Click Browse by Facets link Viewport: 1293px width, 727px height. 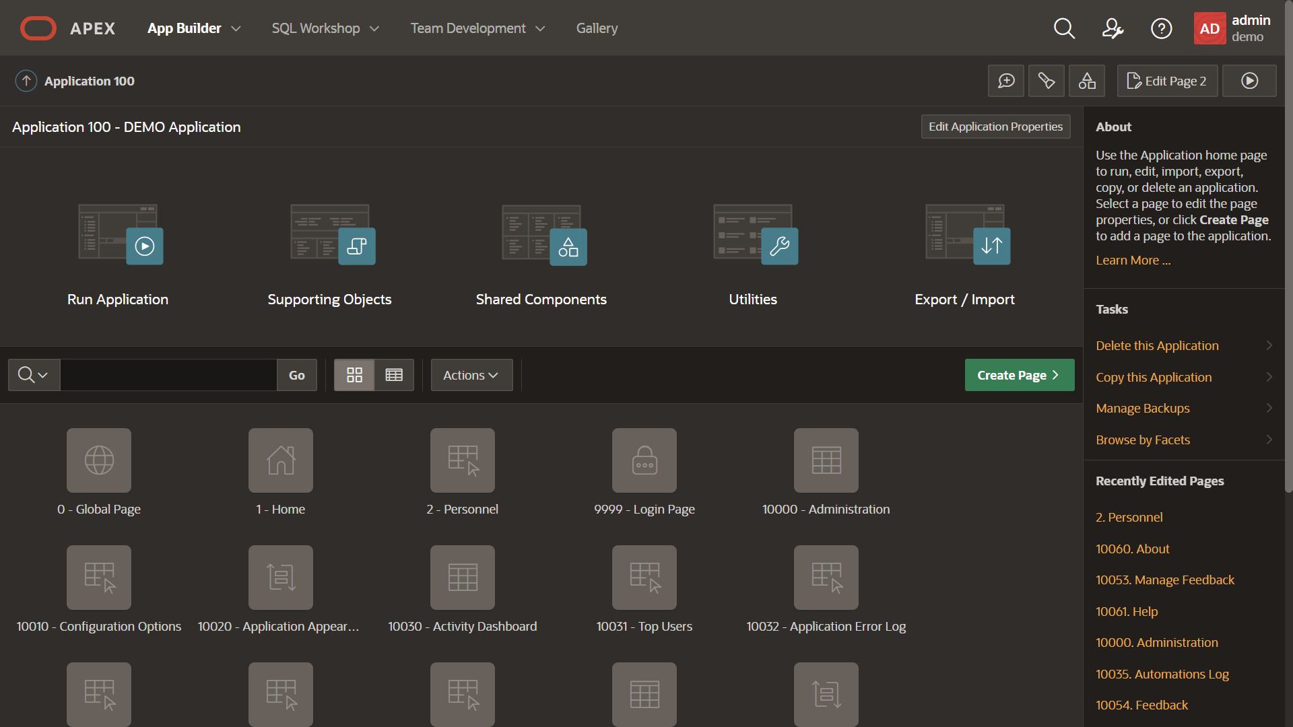[x=1143, y=440]
